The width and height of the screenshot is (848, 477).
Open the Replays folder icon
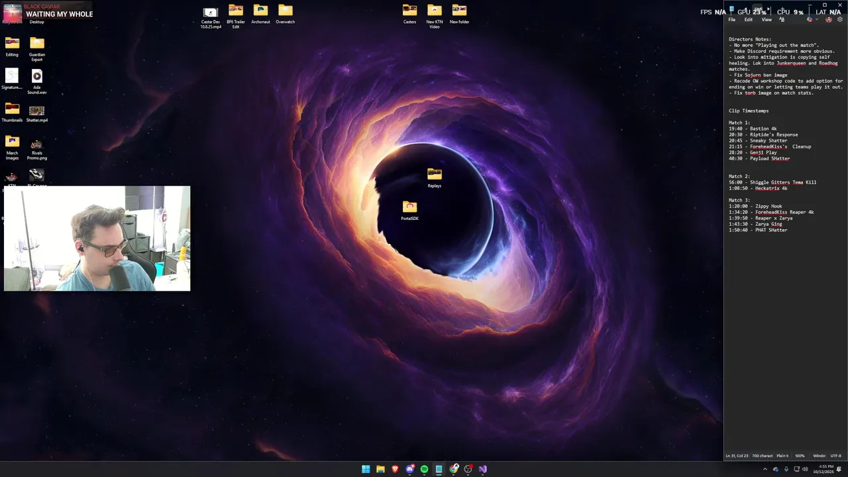click(x=435, y=178)
